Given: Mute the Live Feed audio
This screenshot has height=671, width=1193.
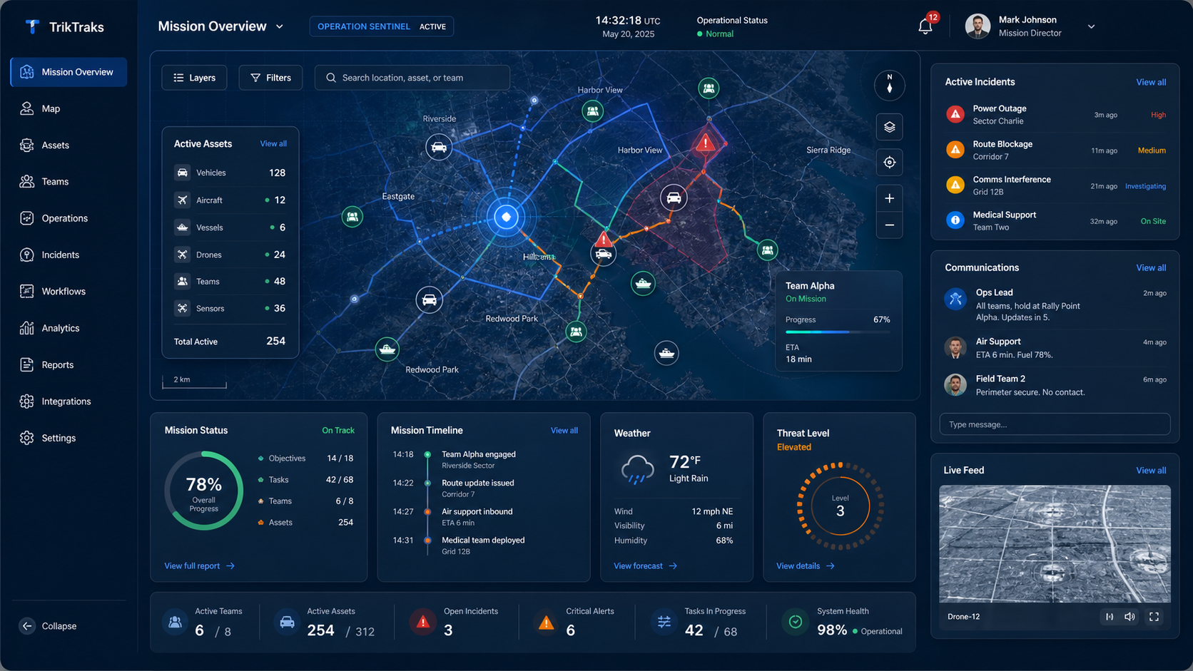Looking at the screenshot, I should tap(1129, 617).
